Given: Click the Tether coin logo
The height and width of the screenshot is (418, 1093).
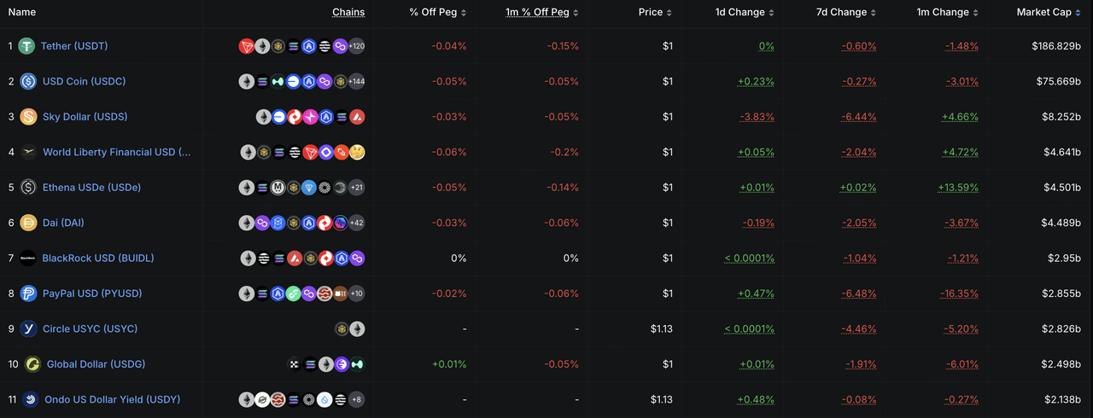Looking at the screenshot, I should [27, 46].
